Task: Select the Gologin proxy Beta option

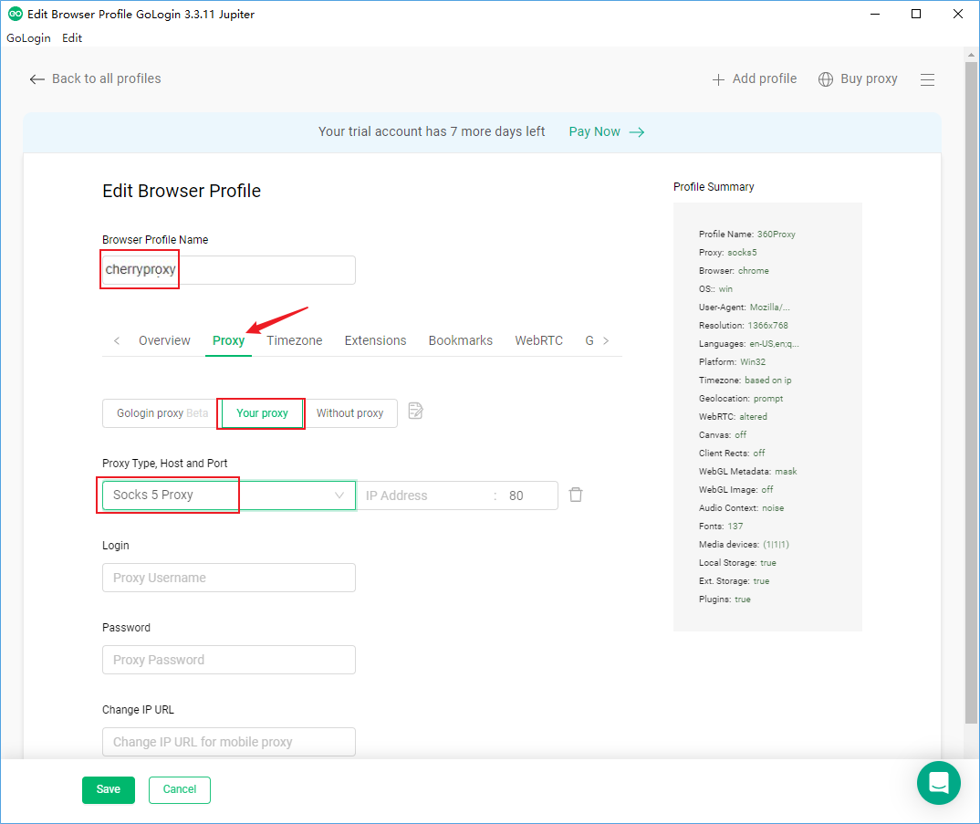Action: pyautogui.click(x=162, y=413)
